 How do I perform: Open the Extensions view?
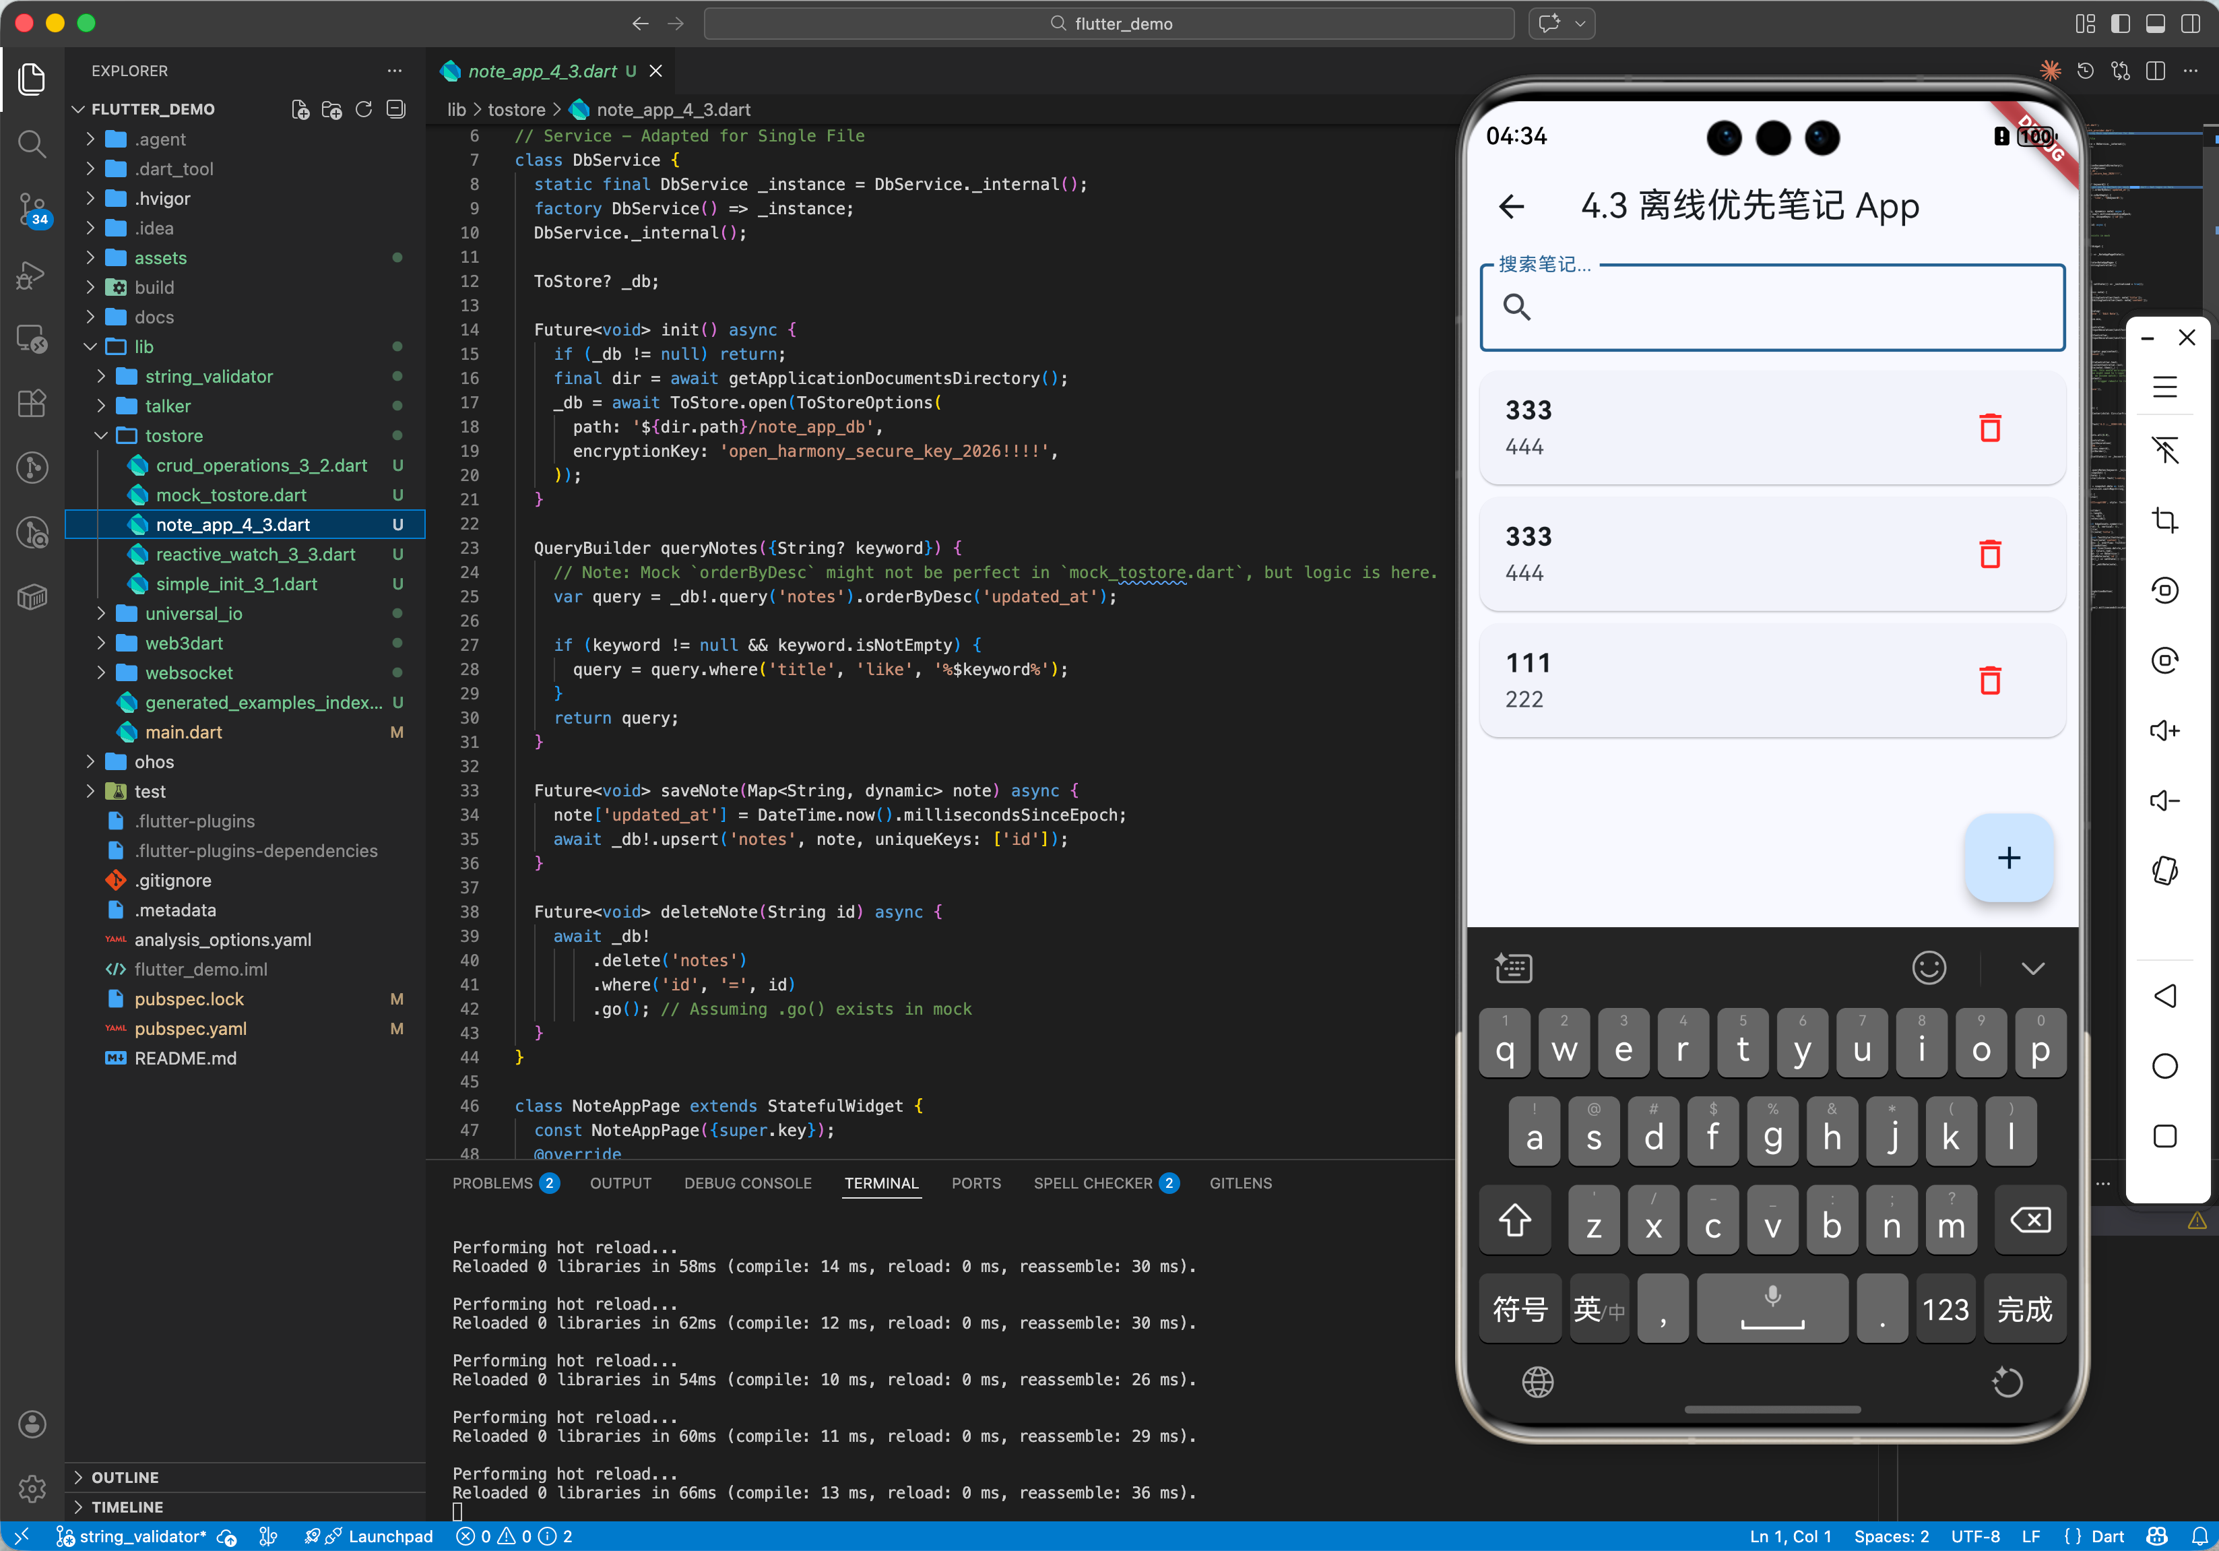coord(32,403)
